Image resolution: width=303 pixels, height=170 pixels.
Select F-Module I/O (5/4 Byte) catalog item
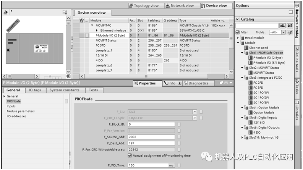269,63
